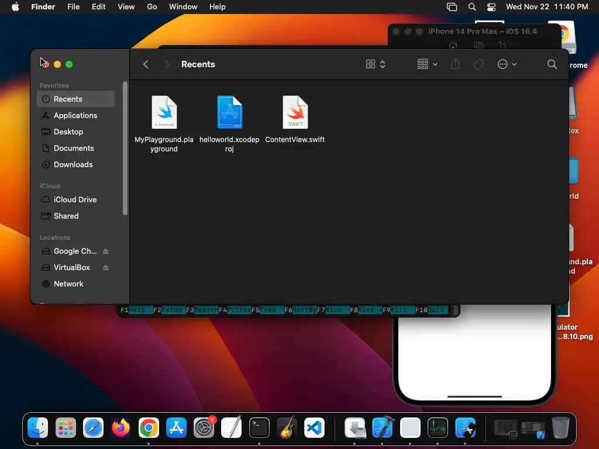Click the simulator home indicator bar

tap(474, 397)
